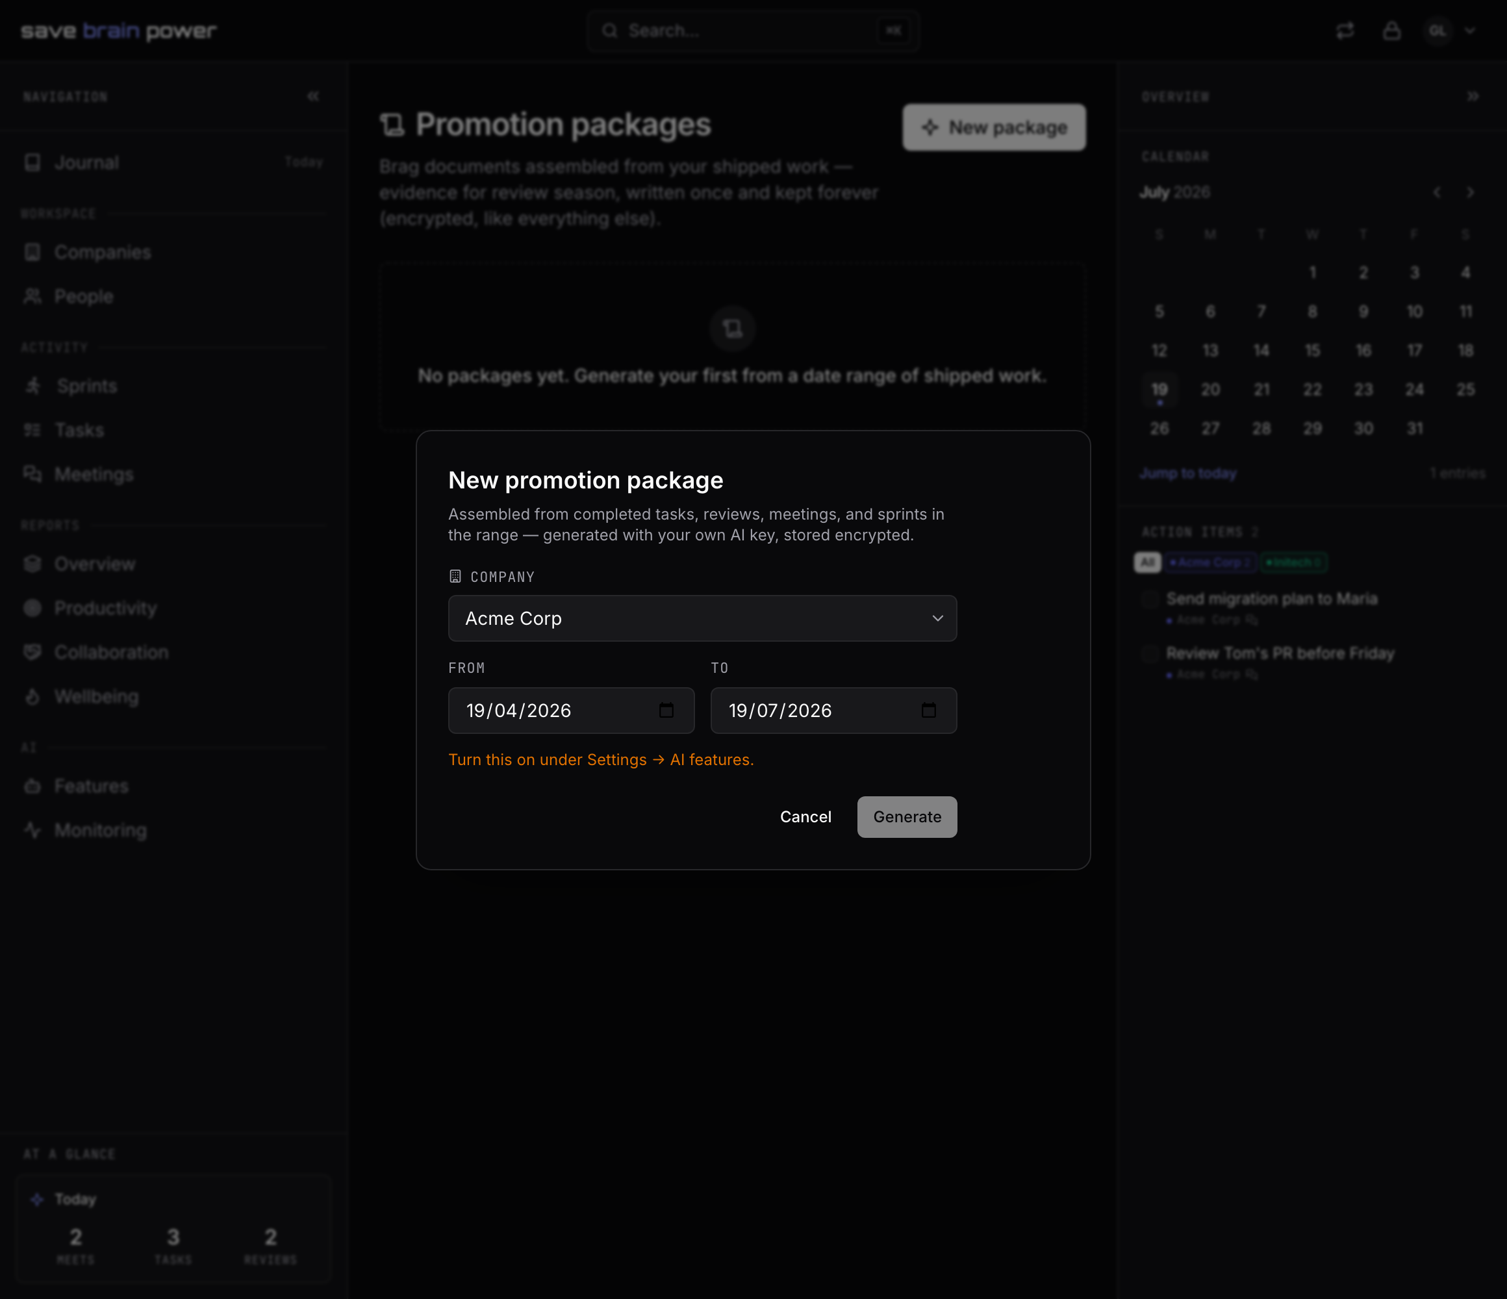The height and width of the screenshot is (1299, 1507).
Task: Open Monitoring in the sidebar
Action: click(x=173, y=830)
